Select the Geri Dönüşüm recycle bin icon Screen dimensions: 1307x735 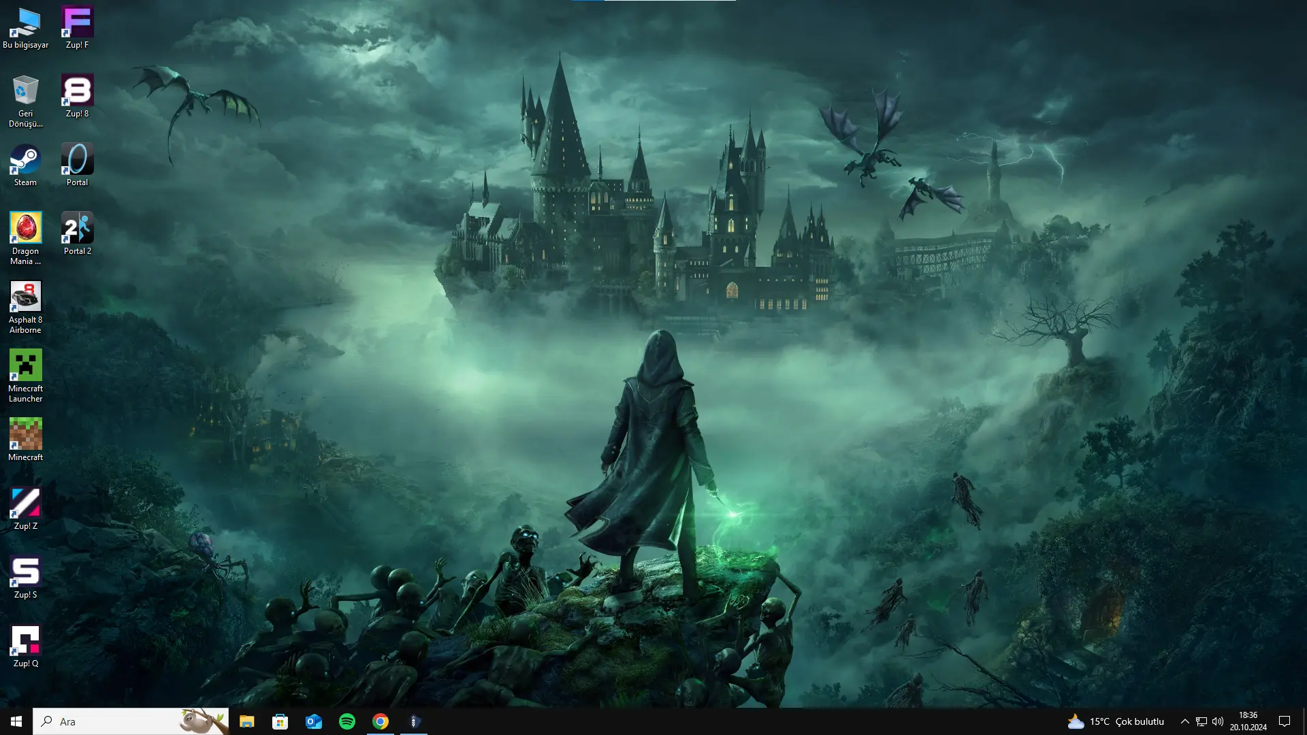pos(25,101)
